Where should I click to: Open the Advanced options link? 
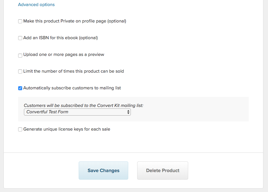(36, 5)
